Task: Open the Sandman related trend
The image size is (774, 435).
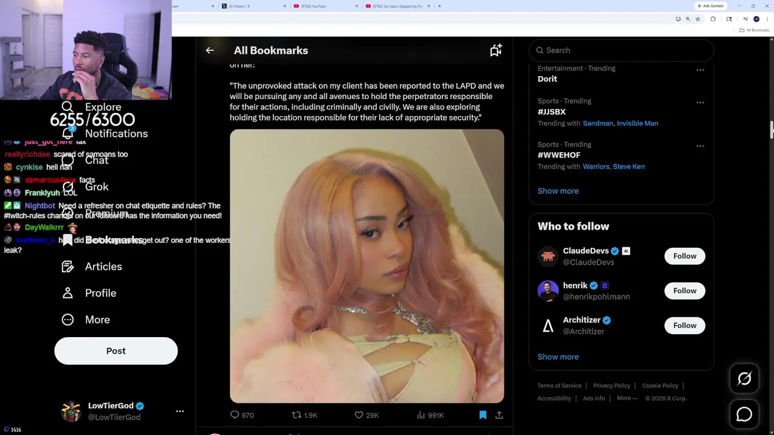Action: tap(598, 123)
